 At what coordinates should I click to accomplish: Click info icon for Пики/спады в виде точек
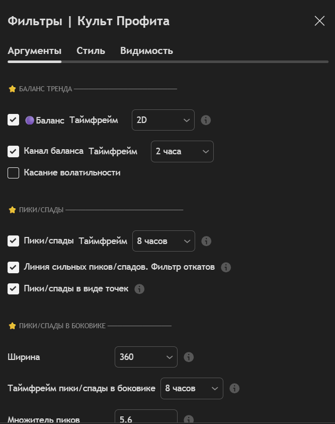(140, 289)
